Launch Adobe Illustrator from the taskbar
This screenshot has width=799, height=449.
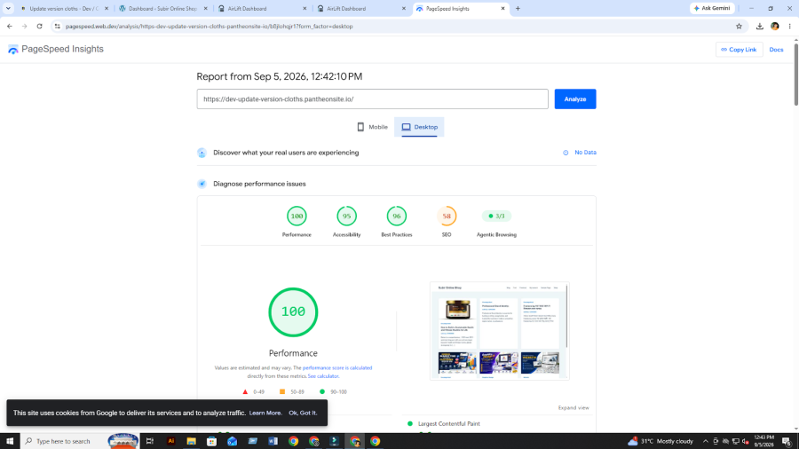coord(170,441)
